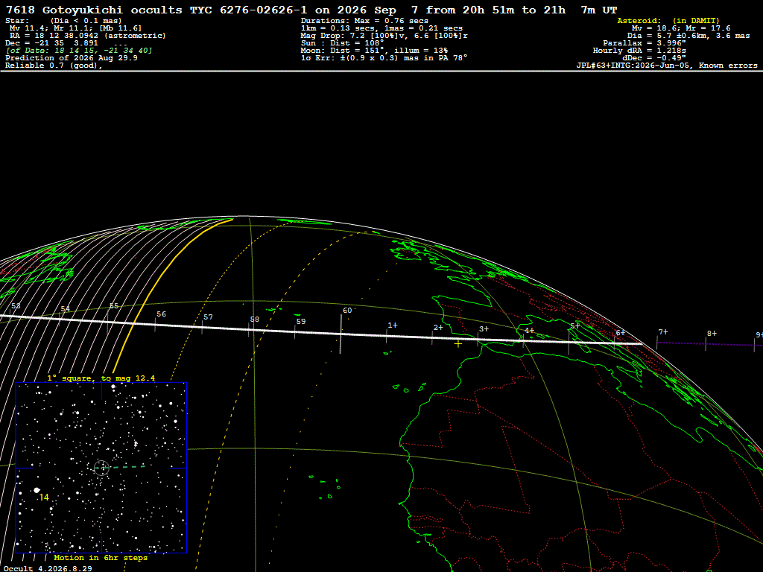Screen dimensions: 763x572
Task: Select the bright star labeled 14
Action: point(37,490)
